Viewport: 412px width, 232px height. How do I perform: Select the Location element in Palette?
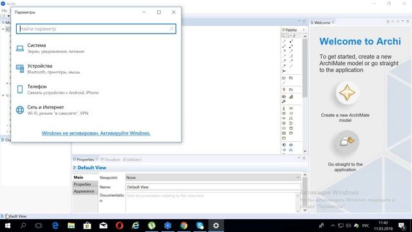point(284,90)
